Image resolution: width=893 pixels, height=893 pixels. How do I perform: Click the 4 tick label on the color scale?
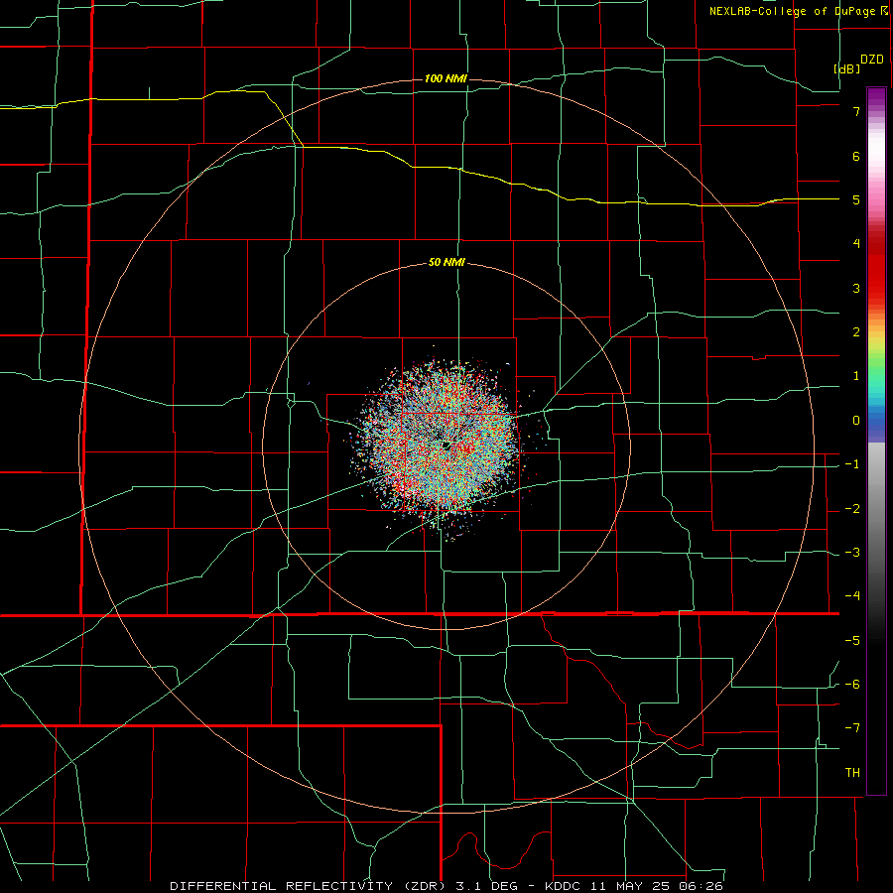click(x=856, y=244)
